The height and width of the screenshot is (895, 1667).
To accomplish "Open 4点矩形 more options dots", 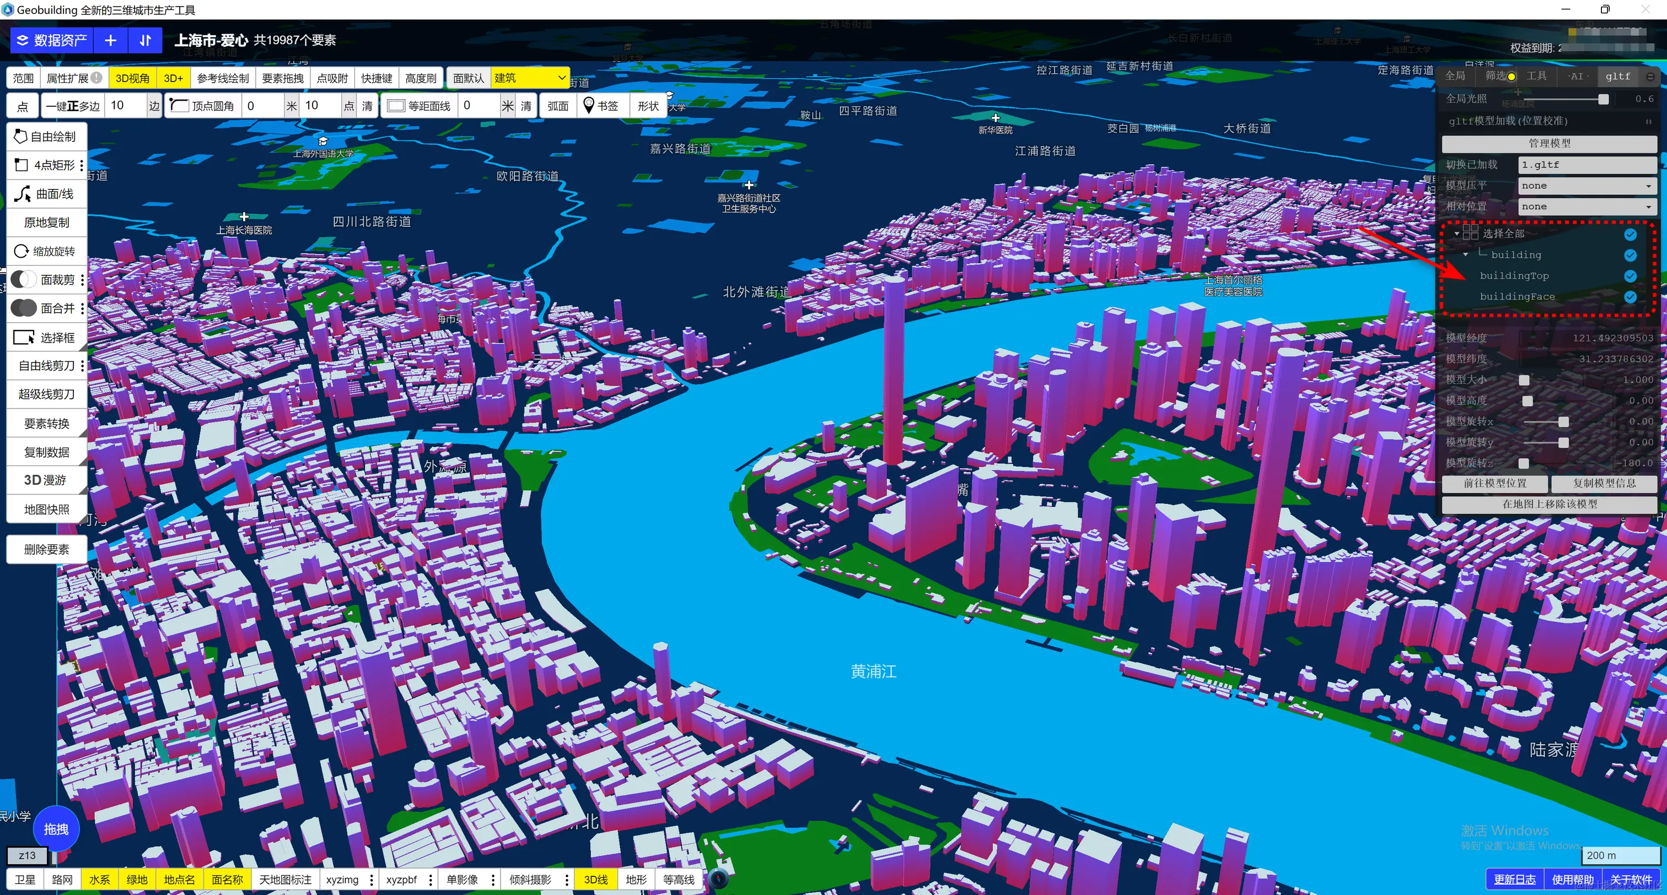I will click(x=82, y=166).
